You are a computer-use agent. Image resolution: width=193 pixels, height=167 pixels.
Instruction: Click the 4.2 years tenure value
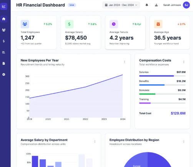(121, 38)
